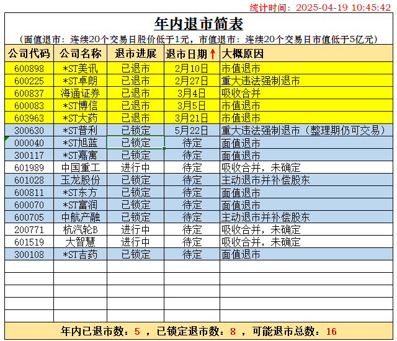Select 进行中 status in 中国重工 row
Image resolution: width=397 pixels, height=341 pixels.
[135, 167]
